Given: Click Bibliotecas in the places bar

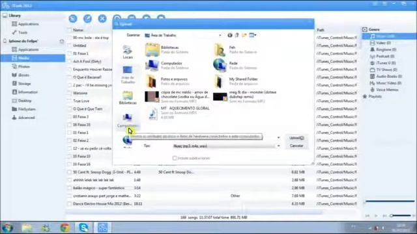Looking at the screenshot, I should [x=128, y=97].
